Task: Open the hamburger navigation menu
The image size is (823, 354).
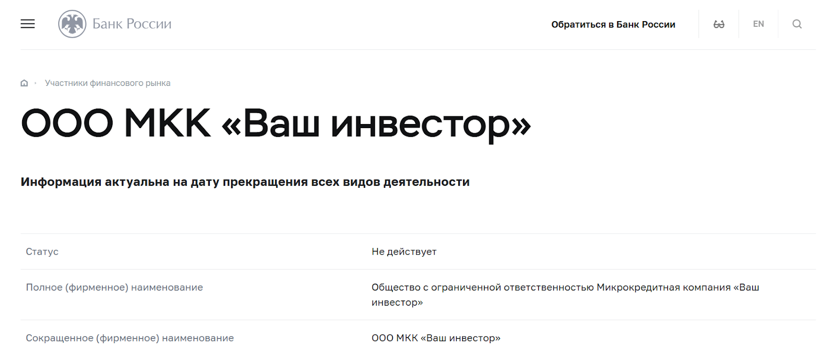Action: 28,24
